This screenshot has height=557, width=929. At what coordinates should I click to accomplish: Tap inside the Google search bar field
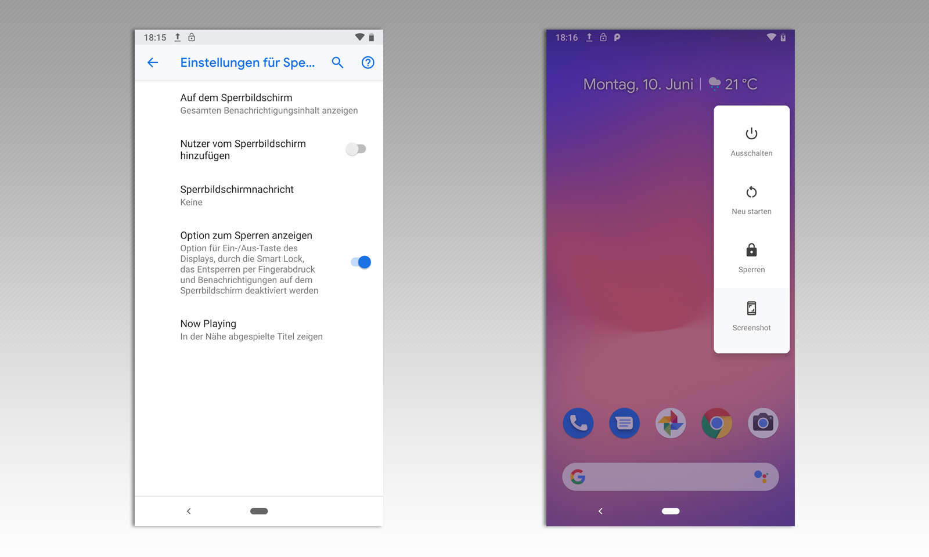click(670, 477)
